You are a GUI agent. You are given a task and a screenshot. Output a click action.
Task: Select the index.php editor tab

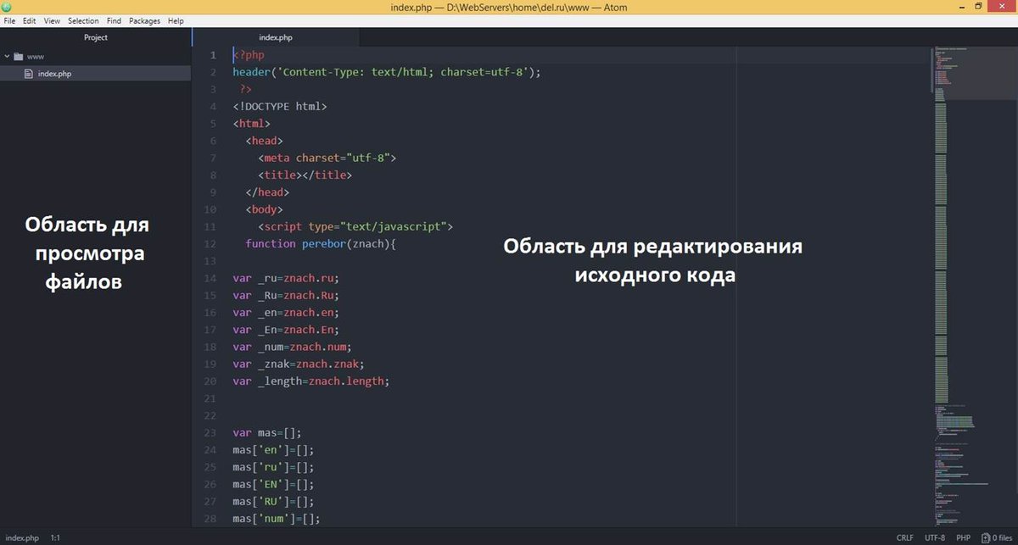(276, 37)
